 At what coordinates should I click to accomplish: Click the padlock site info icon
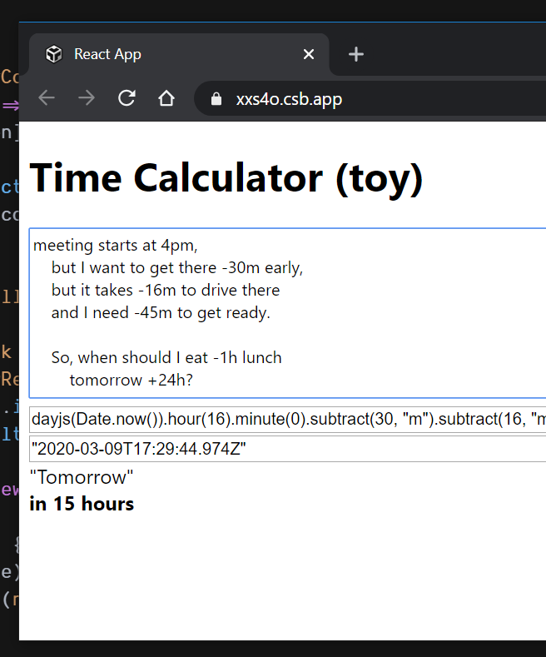coord(216,99)
